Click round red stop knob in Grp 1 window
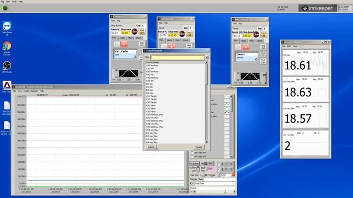This screenshot has height=198, width=353. 135,31
